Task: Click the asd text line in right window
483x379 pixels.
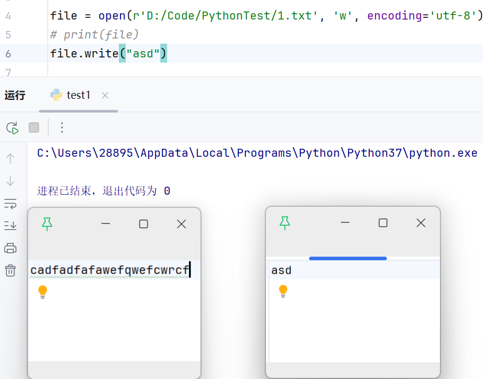Action: coord(281,270)
